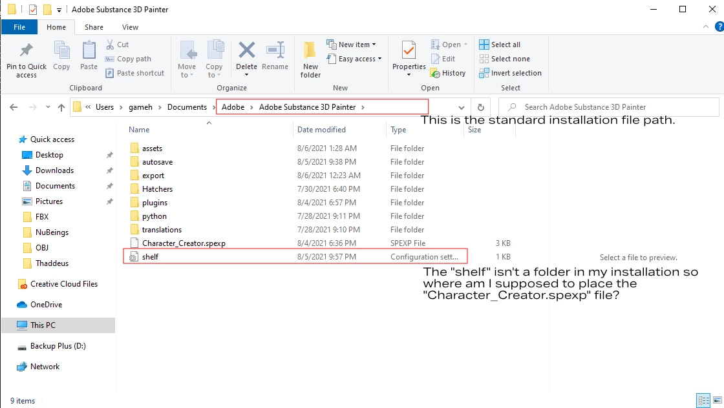
Task: Sort by the Size column header
Action: pyautogui.click(x=474, y=130)
